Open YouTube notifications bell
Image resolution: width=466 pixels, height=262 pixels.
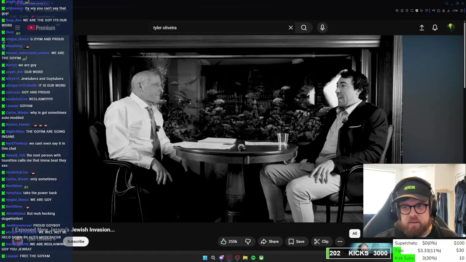tap(435, 28)
